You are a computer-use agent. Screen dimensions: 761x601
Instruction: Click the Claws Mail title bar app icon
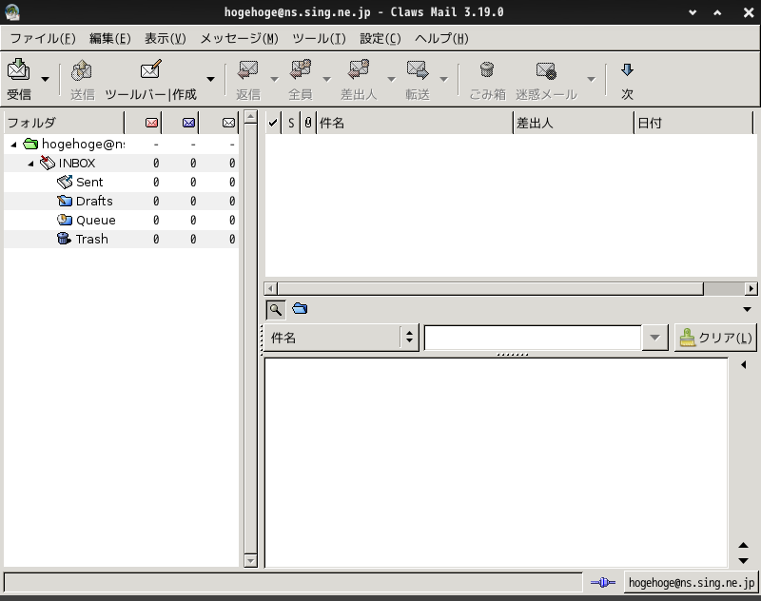[12, 12]
